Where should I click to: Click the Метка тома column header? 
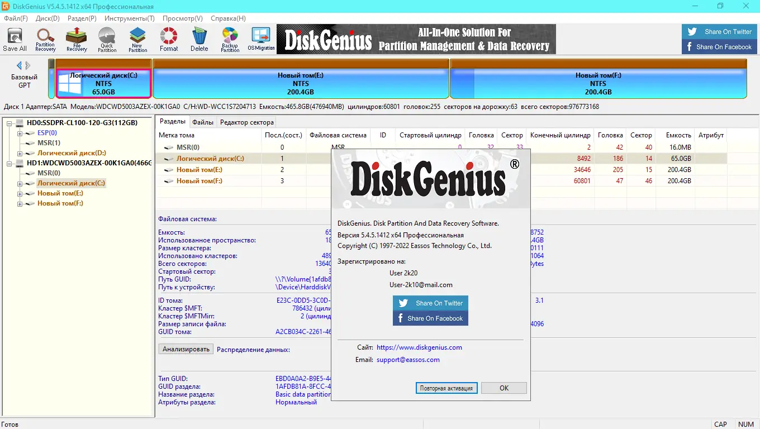[208, 135]
